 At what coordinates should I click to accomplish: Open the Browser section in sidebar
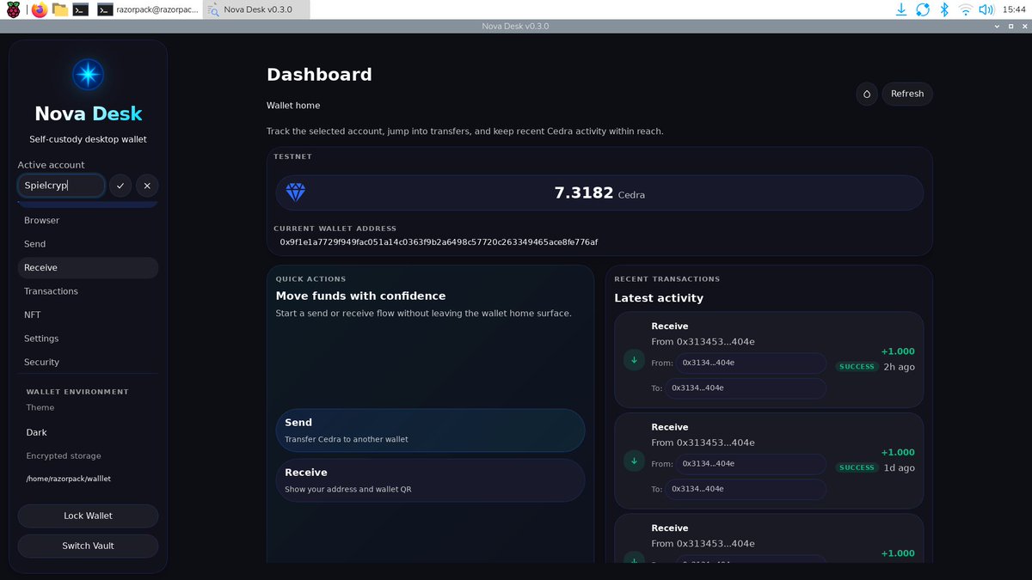(x=88, y=220)
